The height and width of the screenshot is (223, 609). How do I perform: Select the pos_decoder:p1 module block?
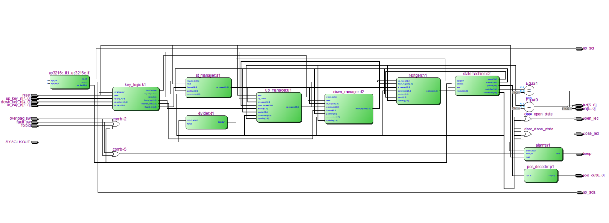coord(542,176)
